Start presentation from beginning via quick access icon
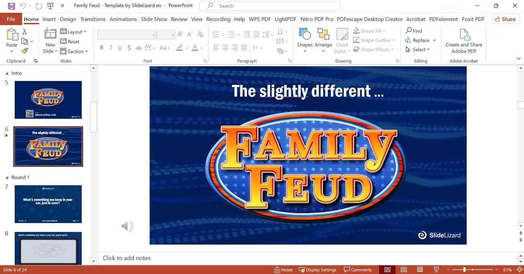 (x=50, y=6)
